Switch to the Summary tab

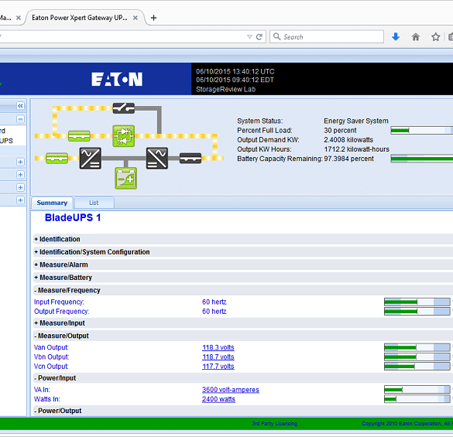[x=52, y=203]
